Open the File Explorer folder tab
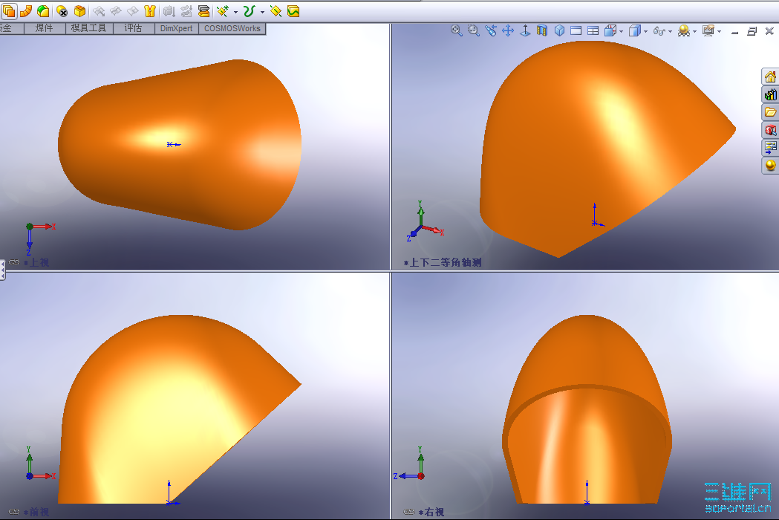 coord(770,112)
